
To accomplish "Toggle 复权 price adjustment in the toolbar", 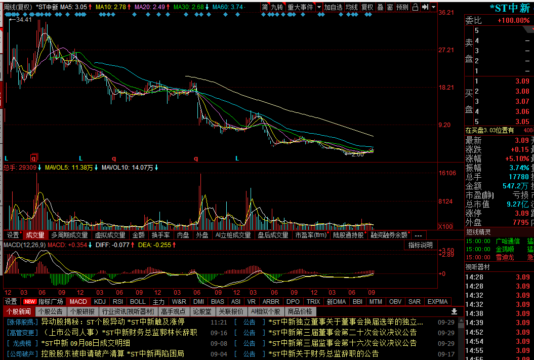I will 367,7.
